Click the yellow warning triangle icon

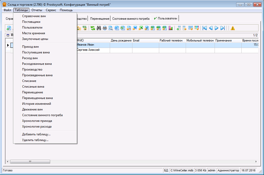point(233,28)
